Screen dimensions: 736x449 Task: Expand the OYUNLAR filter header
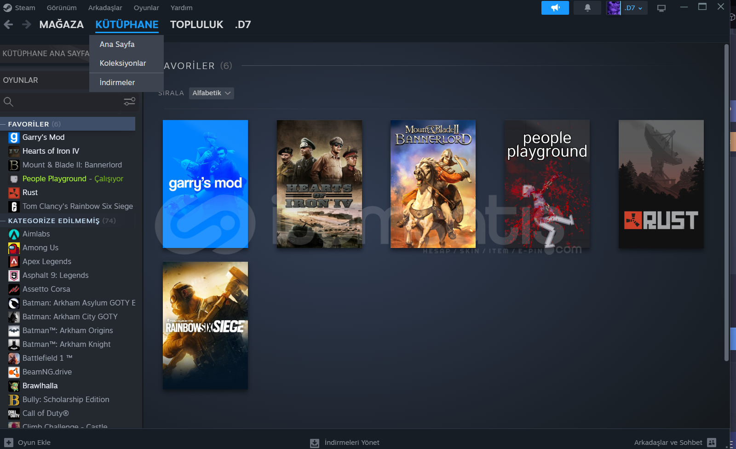pyautogui.click(x=45, y=80)
